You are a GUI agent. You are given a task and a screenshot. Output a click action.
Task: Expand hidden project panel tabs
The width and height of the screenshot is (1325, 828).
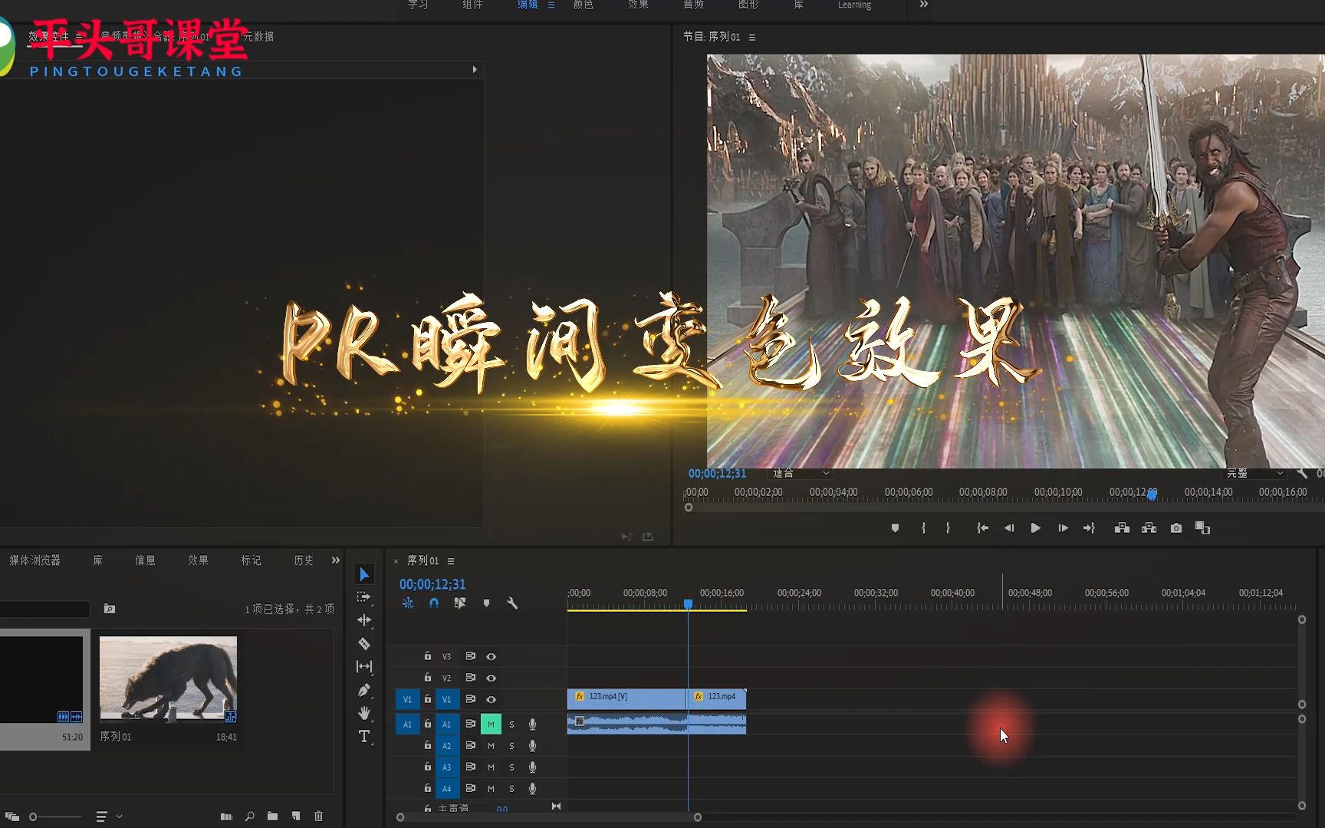pyautogui.click(x=335, y=560)
